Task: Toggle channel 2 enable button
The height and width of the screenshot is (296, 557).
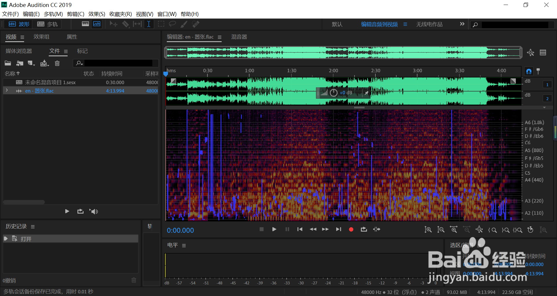Action: (547, 99)
